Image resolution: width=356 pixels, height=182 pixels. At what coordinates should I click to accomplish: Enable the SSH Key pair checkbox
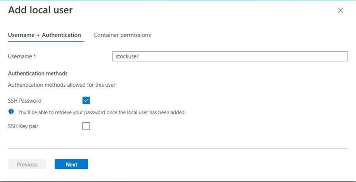pos(86,126)
